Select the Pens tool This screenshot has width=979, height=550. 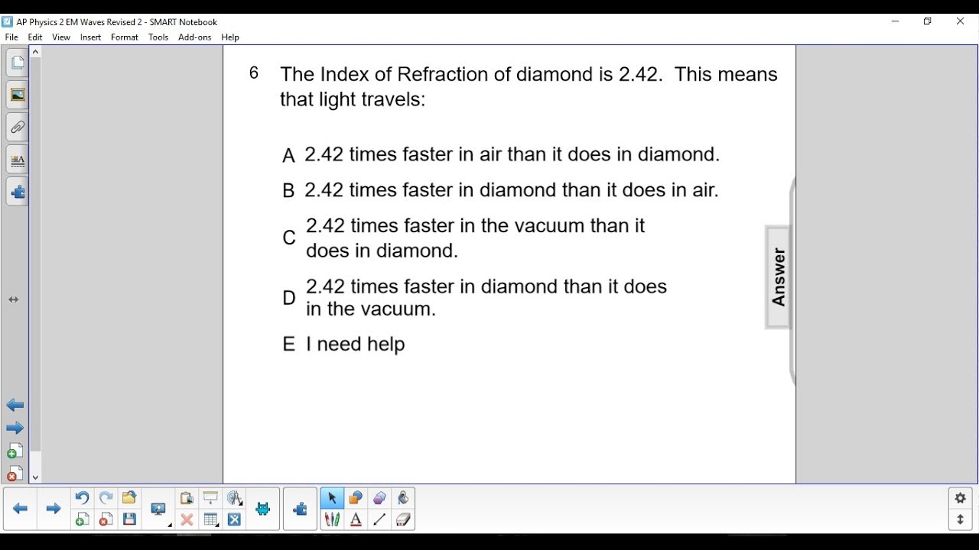tap(332, 519)
